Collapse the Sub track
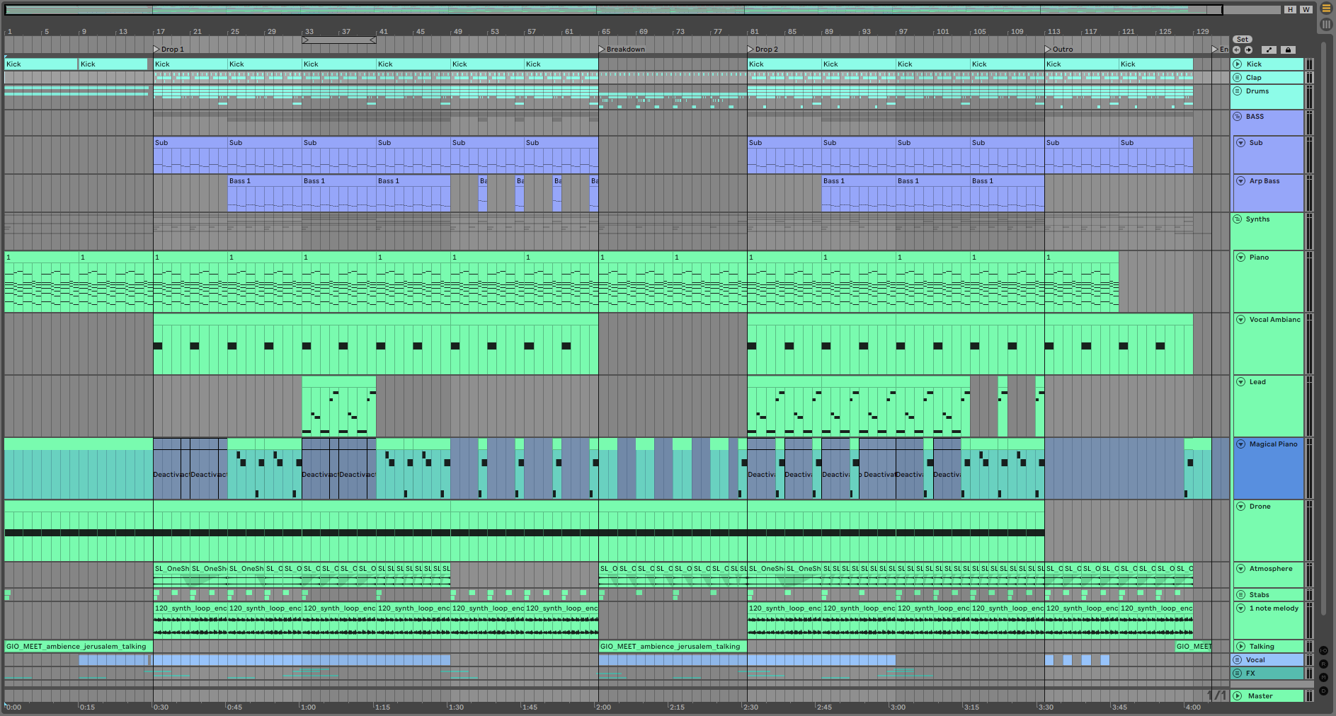 (1241, 143)
